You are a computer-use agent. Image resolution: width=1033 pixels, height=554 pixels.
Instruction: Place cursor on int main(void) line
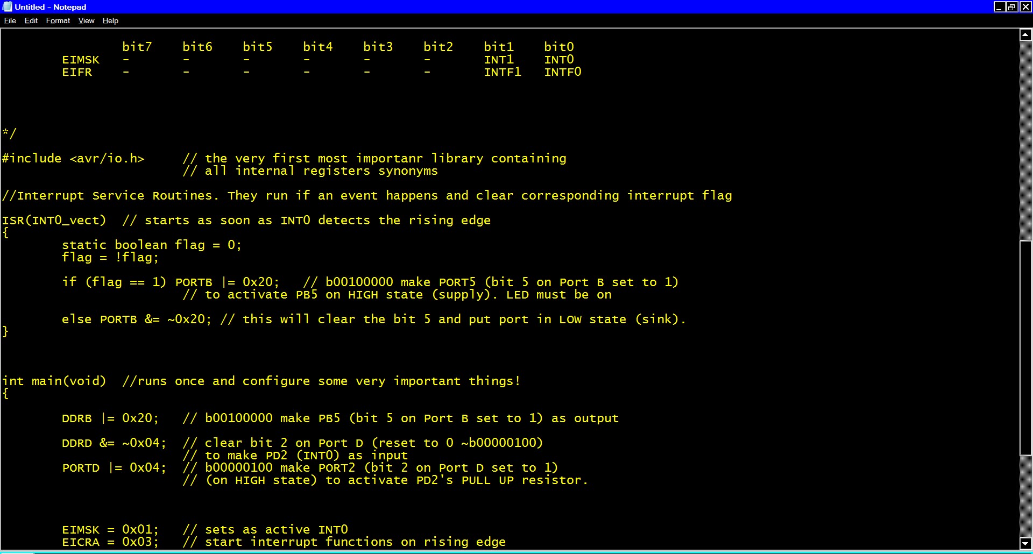click(54, 381)
